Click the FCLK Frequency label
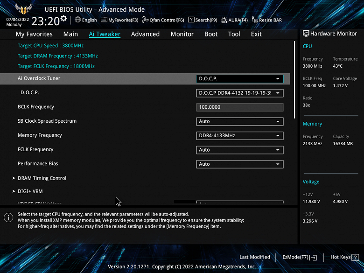364x273 pixels. [x=35, y=149]
